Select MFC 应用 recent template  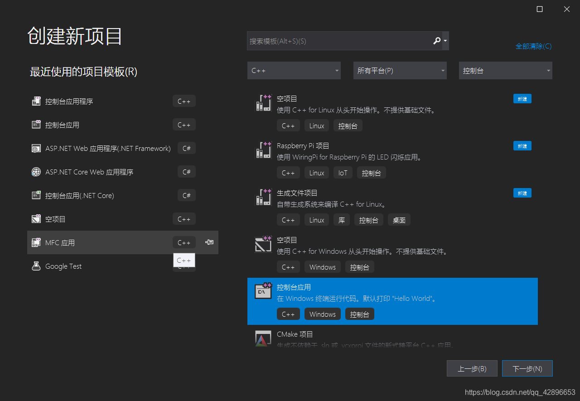click(123, 243)
